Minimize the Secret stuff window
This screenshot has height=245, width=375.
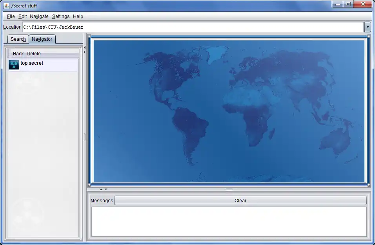338,4
